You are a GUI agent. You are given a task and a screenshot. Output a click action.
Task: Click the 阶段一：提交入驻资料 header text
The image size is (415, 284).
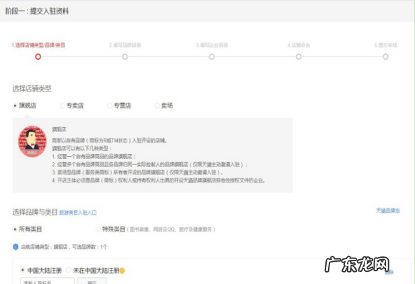[x=37, y=11]
